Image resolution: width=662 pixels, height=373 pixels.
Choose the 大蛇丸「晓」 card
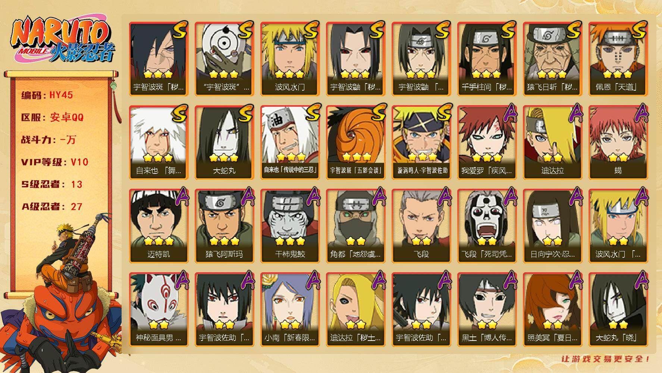(x=618, y=310)
